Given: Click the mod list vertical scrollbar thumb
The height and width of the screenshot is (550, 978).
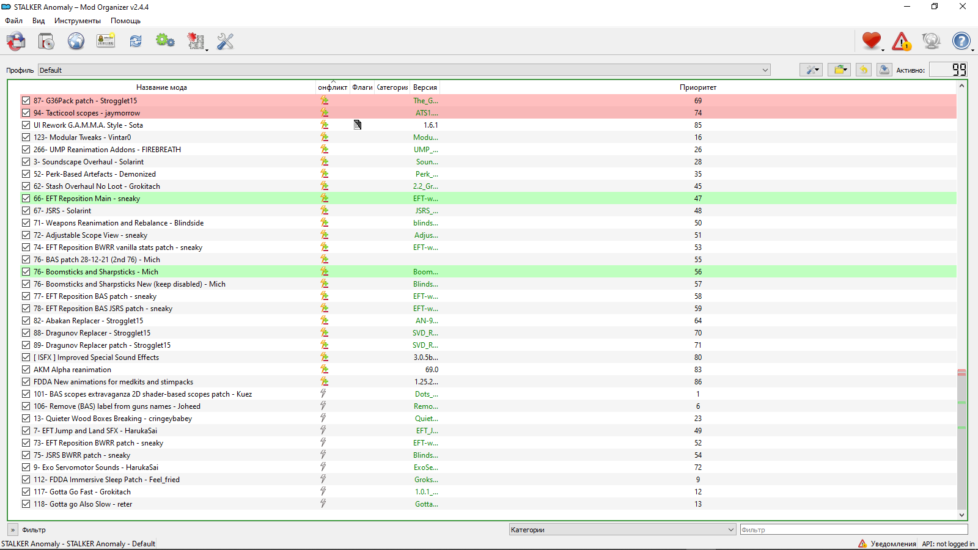Looking at the screenshot, I should pos(961,439).
